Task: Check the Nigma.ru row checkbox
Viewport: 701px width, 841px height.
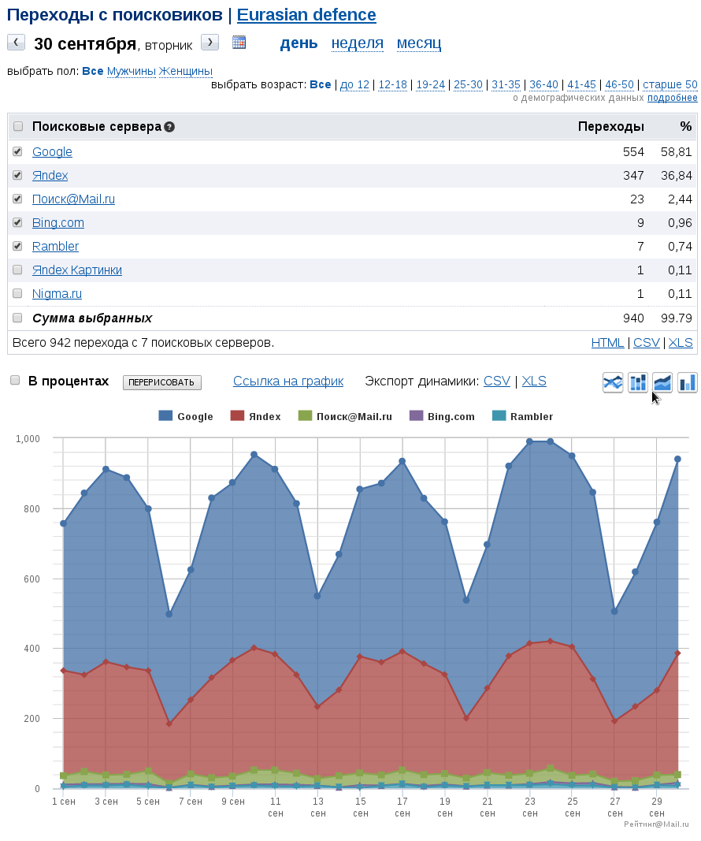Action: pyautogui.click(x=17, y=293)
